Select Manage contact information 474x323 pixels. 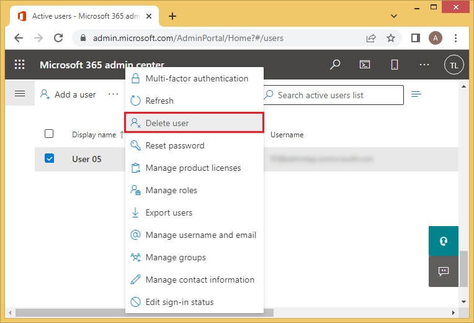pyautogui.click(x=194, y=280)
